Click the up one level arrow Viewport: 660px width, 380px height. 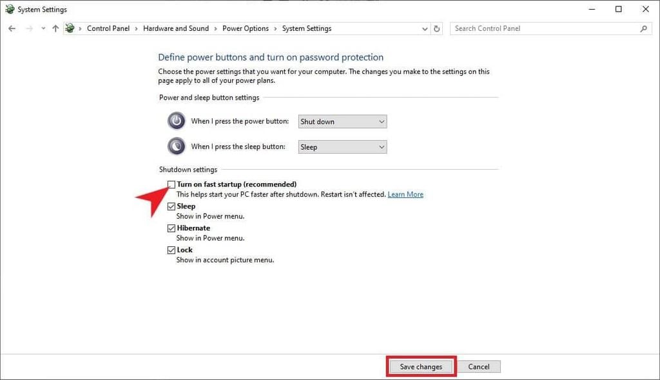pos(55,28)
